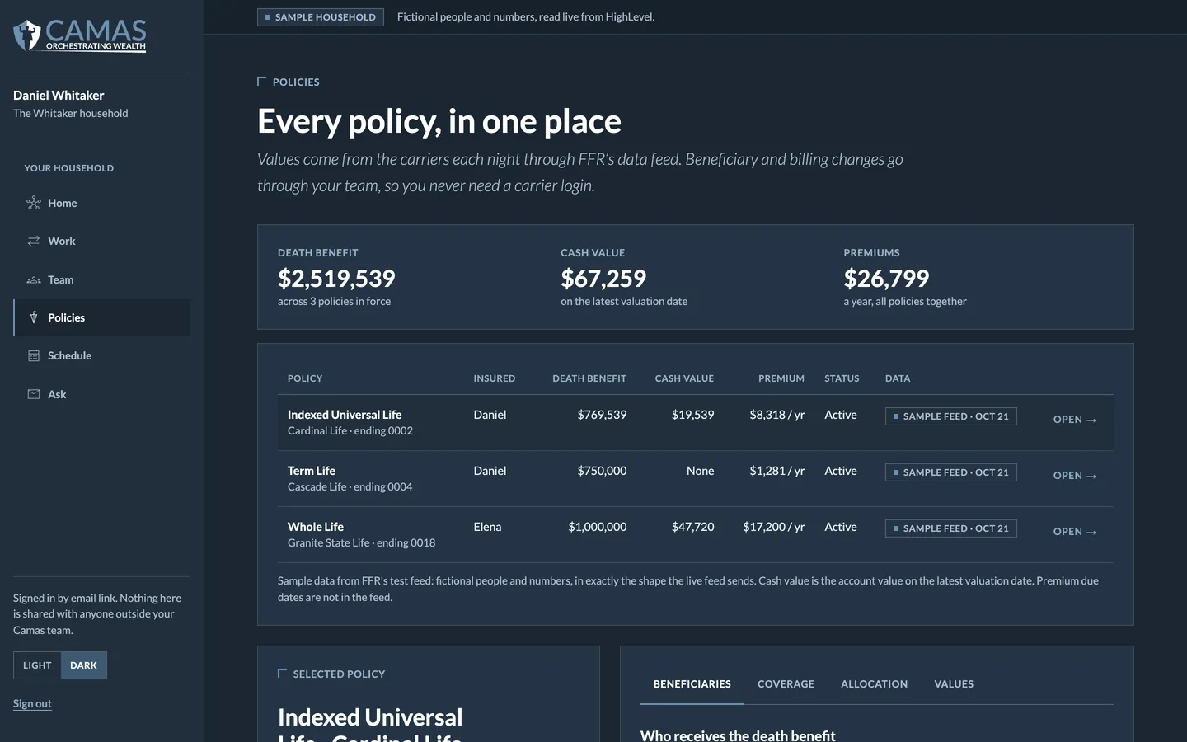
Task: Click 'Cascade Life · ending 0004'
Action: tap(350, 487)
